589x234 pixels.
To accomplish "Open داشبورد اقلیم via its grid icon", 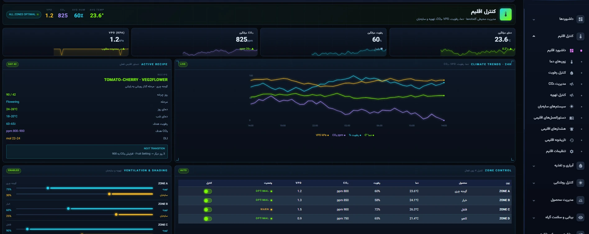I will [x=572, y=50].
